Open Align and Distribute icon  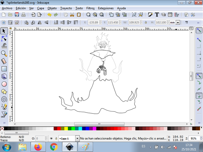pyautogui.click(x=177, y=15)
